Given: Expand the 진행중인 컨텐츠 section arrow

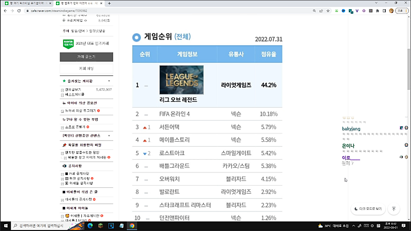Looking at the screenshot, I should tap(109, 136).
